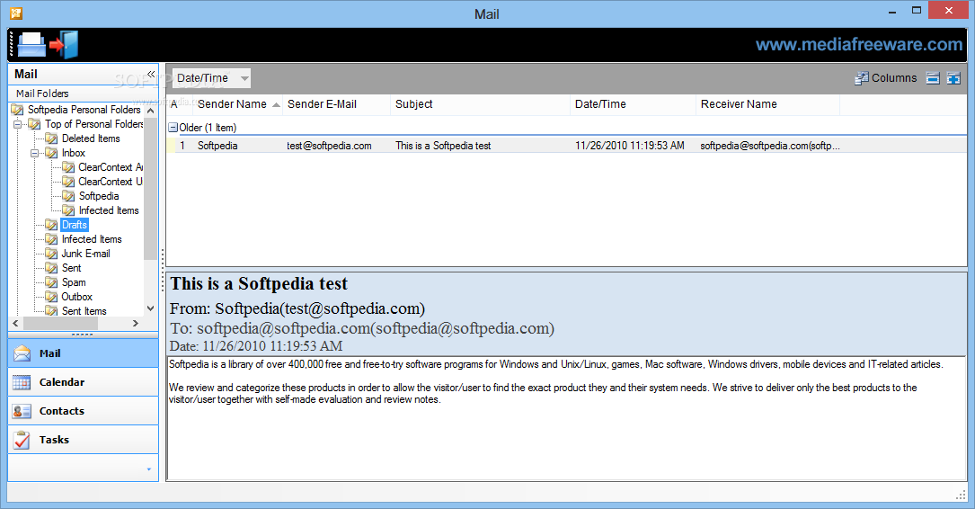Click the Outbox folder icon
975x509 pixels.
tap(51, 297)
